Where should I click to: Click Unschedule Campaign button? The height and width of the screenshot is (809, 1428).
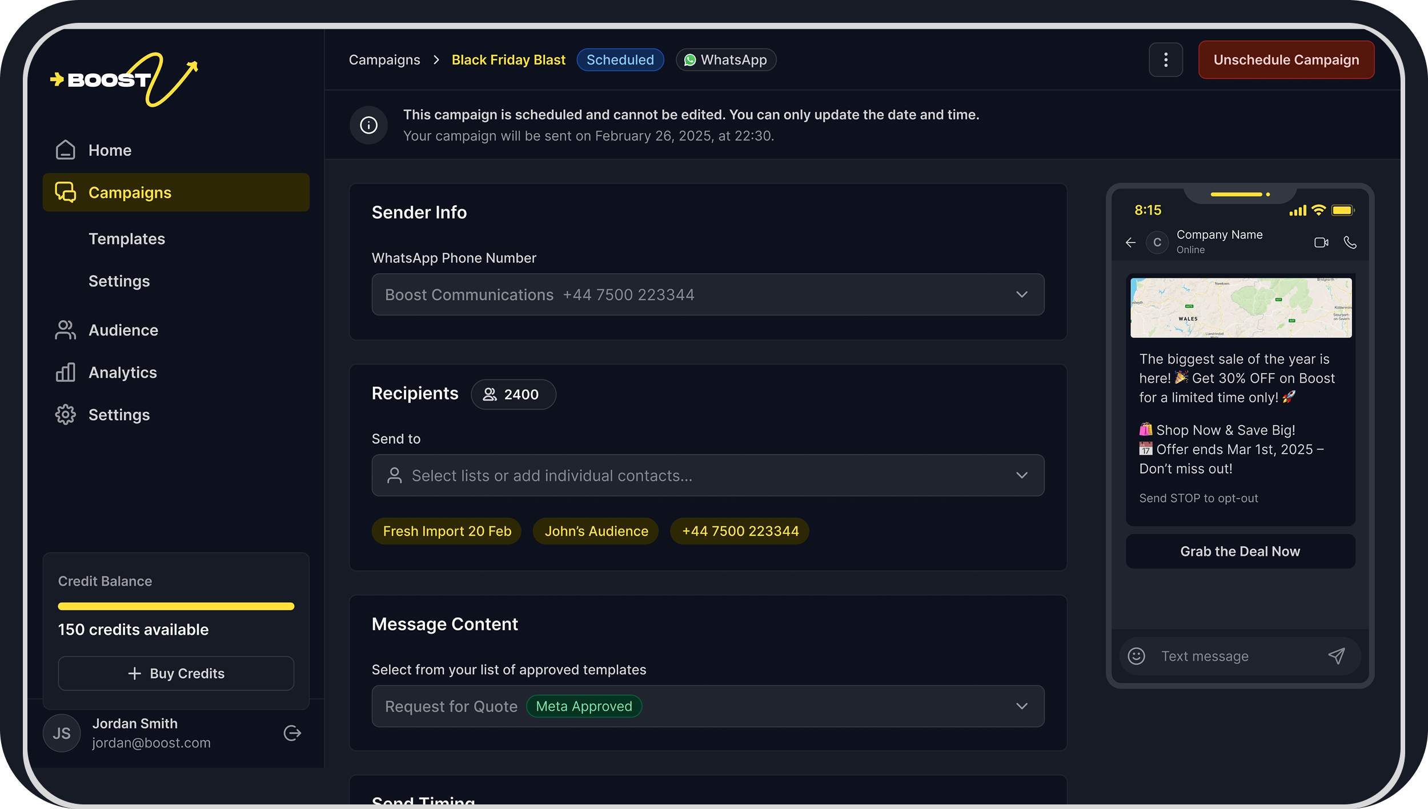[x=1286, y=60]
